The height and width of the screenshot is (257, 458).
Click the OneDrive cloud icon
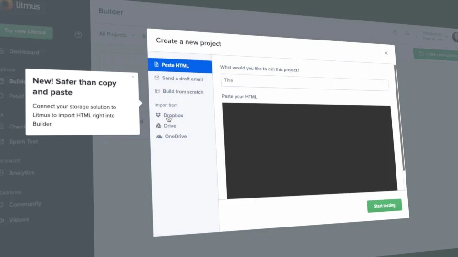pos(159,137)
